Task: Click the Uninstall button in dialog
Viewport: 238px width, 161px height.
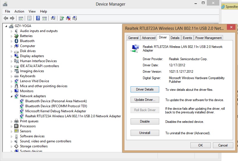Action: click(145, 133)
